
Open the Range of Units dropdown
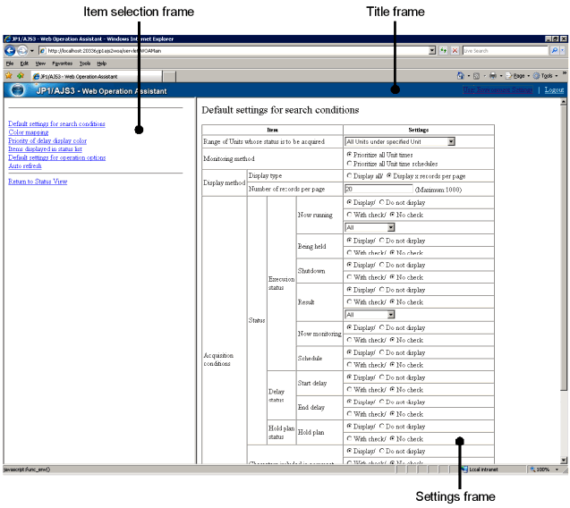[x=451, y=141]
